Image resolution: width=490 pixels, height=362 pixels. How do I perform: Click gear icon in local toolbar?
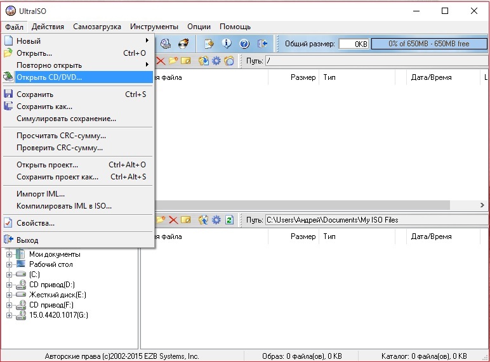216,220
